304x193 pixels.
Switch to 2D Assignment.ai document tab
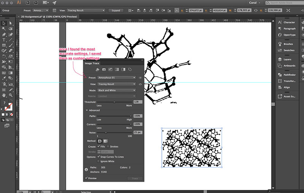49,17
